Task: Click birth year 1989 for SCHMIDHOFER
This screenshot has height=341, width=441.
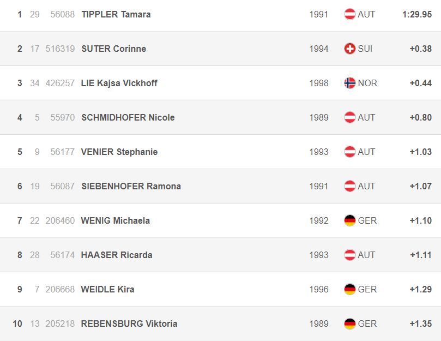Action: [x=319, y=117]
